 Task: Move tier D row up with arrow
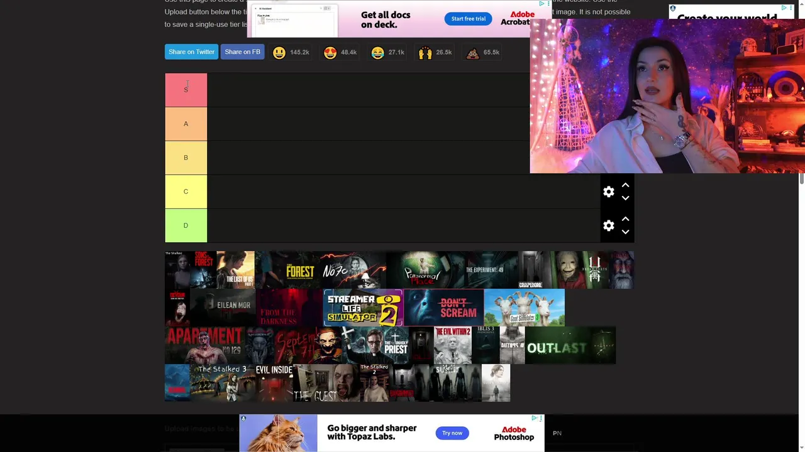point(625,219)
